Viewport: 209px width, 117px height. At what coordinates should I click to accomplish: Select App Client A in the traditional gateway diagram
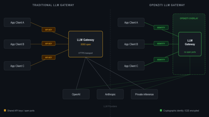coord(17,22)
